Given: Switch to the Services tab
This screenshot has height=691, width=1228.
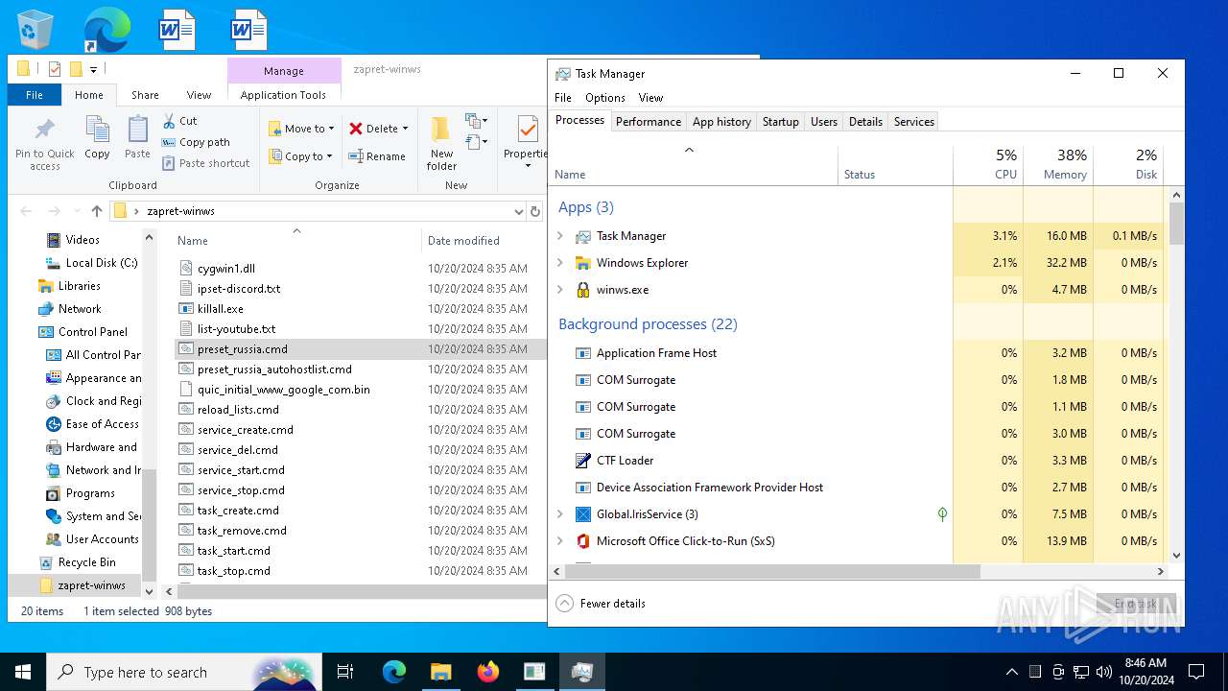Looking at the screenshot, I should pos(914,122).
